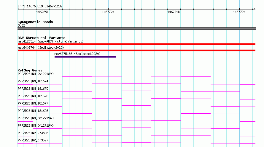
Task: Open transcript PPP2R2B|NM_181675
Action: click(33, 89)
